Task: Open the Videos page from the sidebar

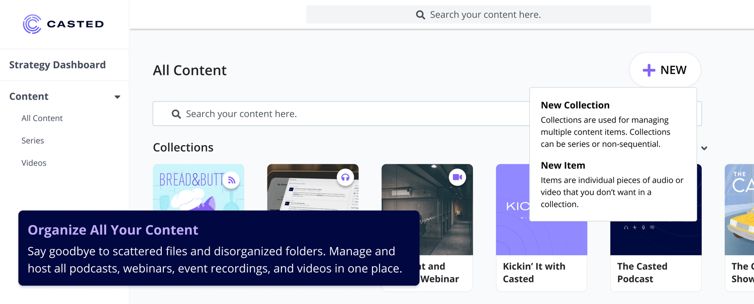Action: click(34, 162)
